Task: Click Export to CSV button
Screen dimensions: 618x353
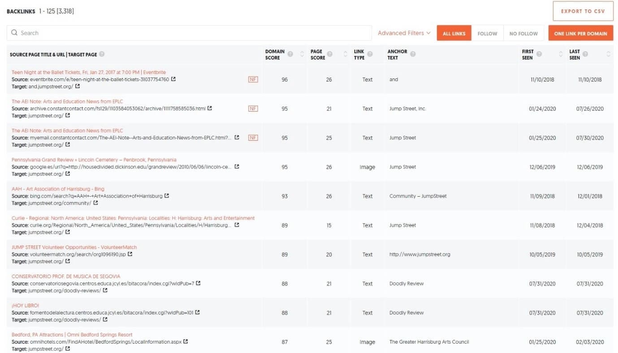Action: (x=583, y=11)
